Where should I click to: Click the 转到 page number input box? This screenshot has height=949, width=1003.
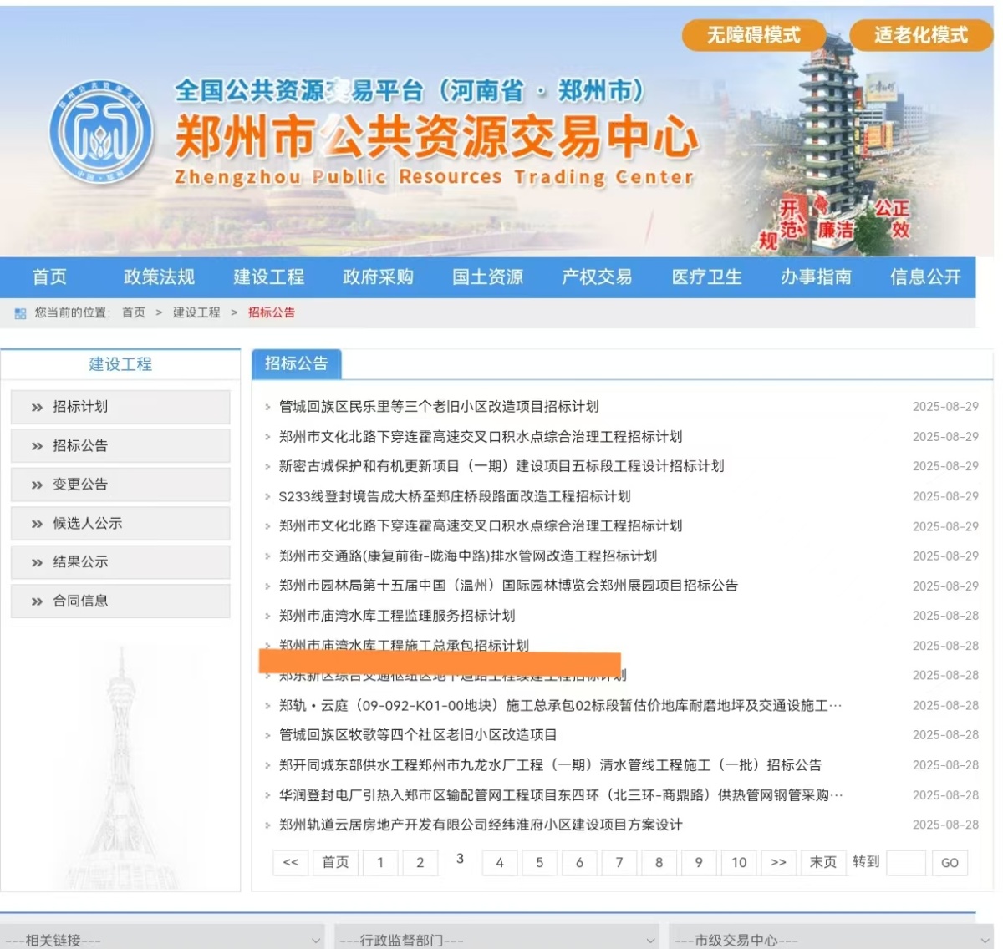point(905,863)
